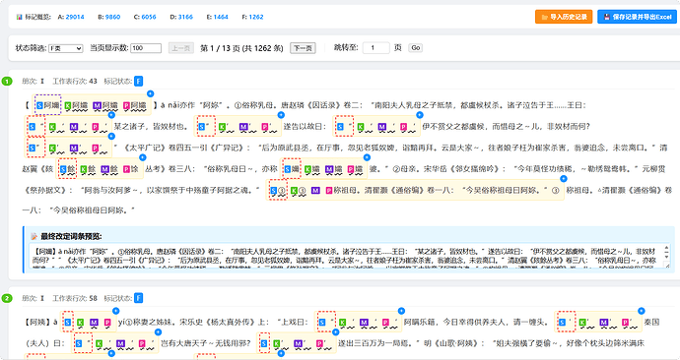Click the blue plus on group before 遂告以故曰

tap(281, 115)
